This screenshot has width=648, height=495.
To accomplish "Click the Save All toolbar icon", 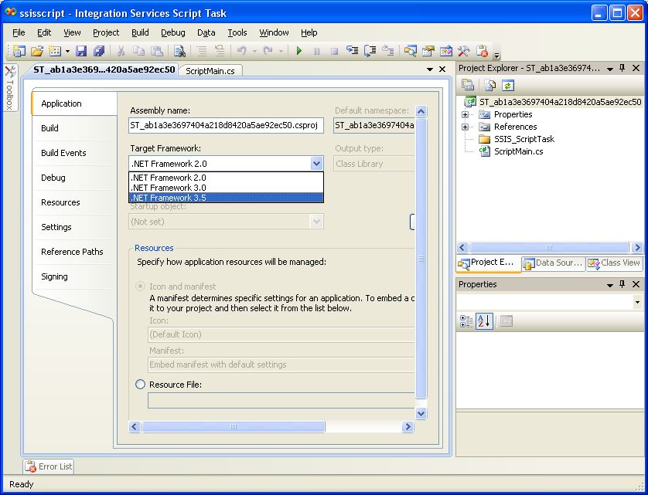I will pos(98,52).
